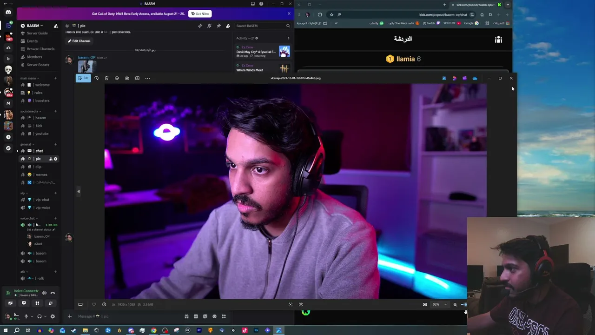The height and width of the screenshot is (335, 595).
Task: Print the image from the Photos toolbar
Action: tap(117, 78)
